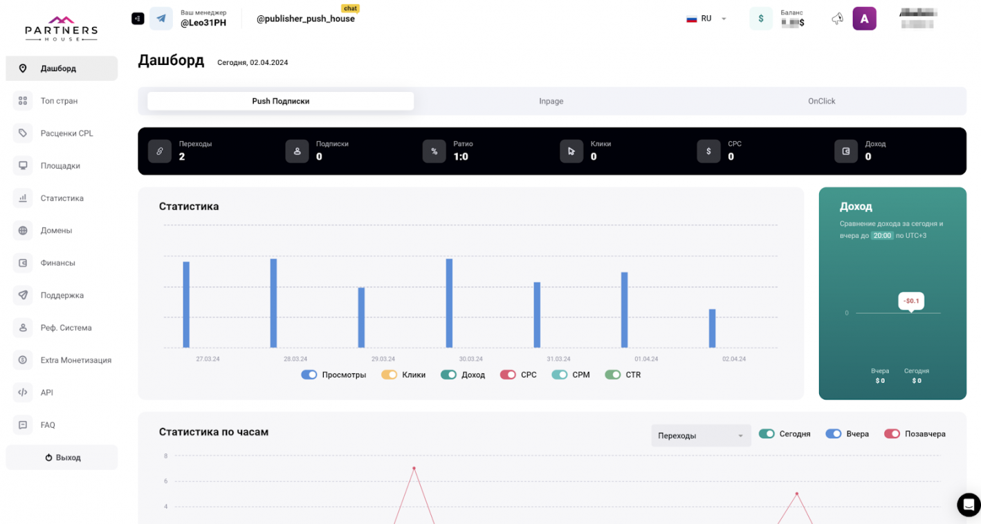Click the Сегодня, 02.04.2024 date text

tap(253, 62)
